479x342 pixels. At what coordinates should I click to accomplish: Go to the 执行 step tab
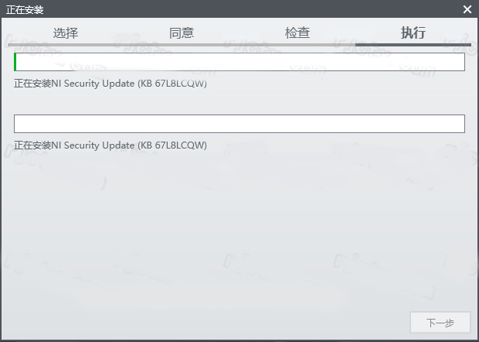click(x=413, y=32)
